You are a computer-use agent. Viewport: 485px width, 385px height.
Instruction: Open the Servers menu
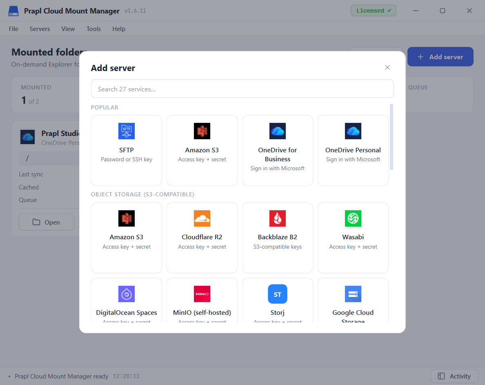tap(40, 29)
